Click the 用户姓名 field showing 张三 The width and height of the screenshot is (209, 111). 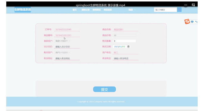click(125, 53)
